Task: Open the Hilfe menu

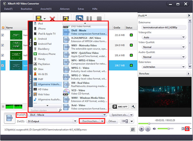Action: pyautogui.click(x=95, y=9)
